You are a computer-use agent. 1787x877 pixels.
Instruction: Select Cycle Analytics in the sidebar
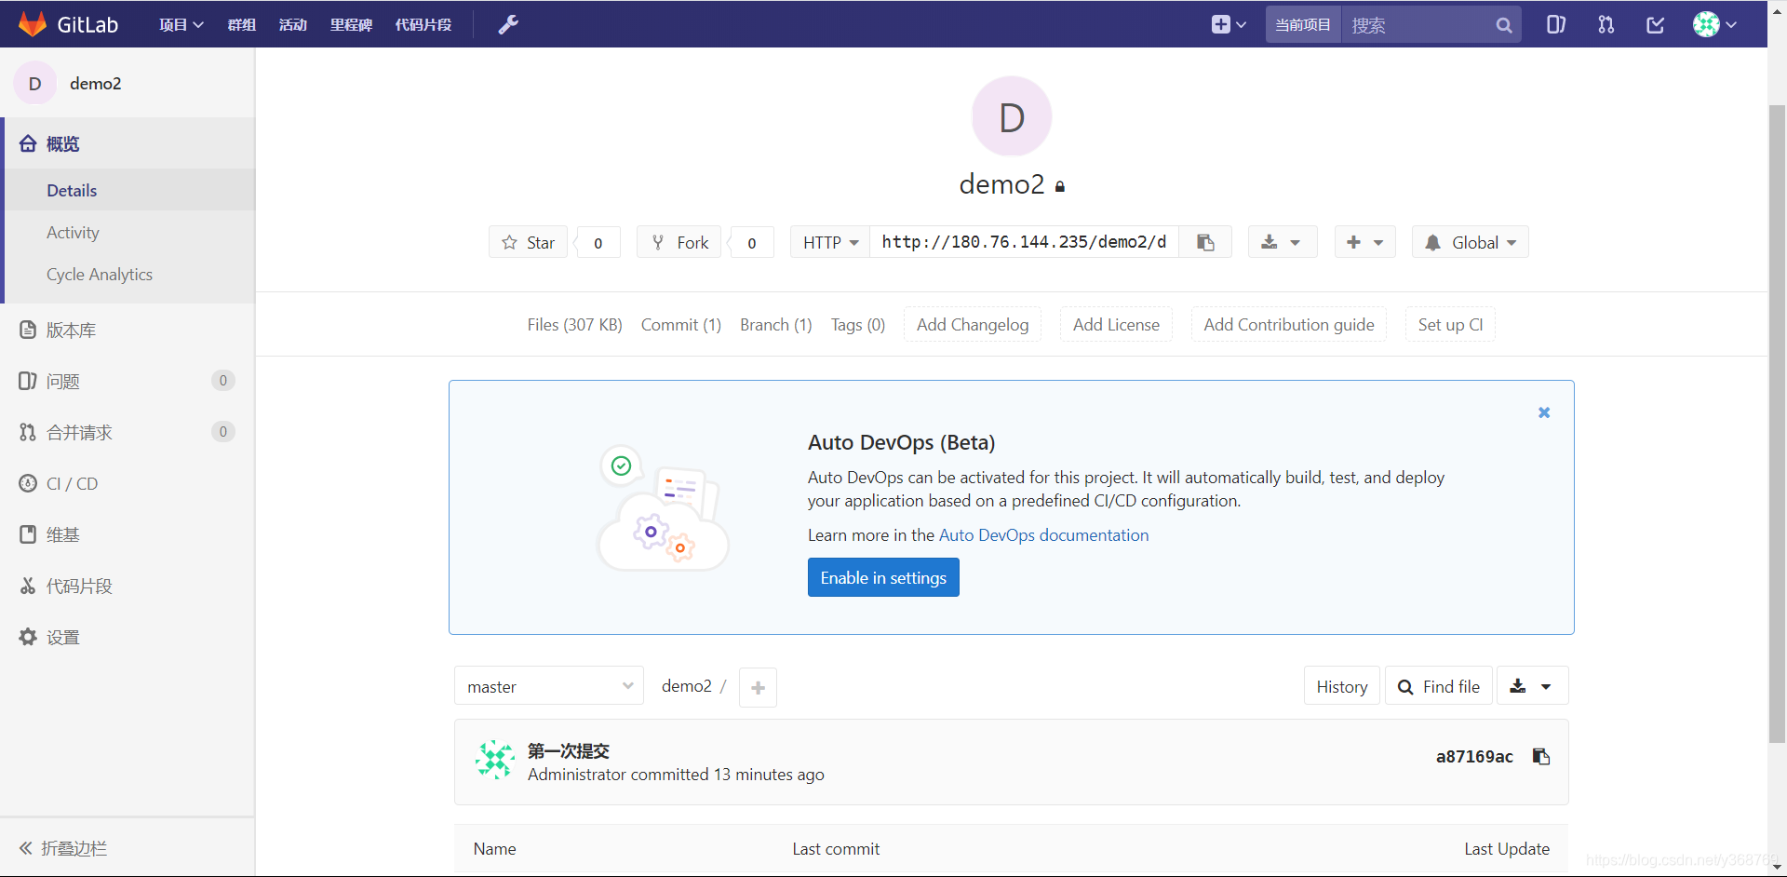pyautogui.click(x=129, y=275)
